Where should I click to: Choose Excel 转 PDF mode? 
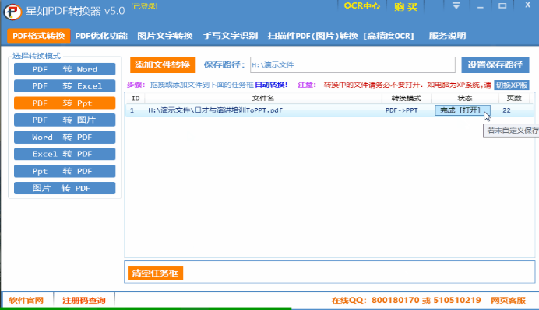(65, 154)
